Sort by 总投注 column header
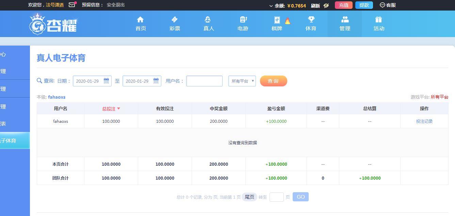Screen dimensions: 455x216 click(111, 109)
